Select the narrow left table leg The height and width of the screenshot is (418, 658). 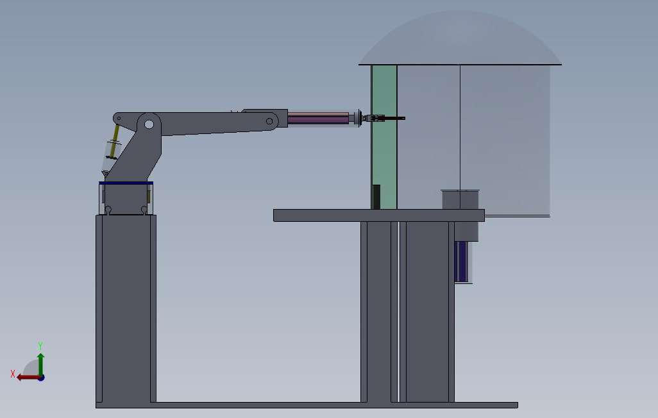379,312
